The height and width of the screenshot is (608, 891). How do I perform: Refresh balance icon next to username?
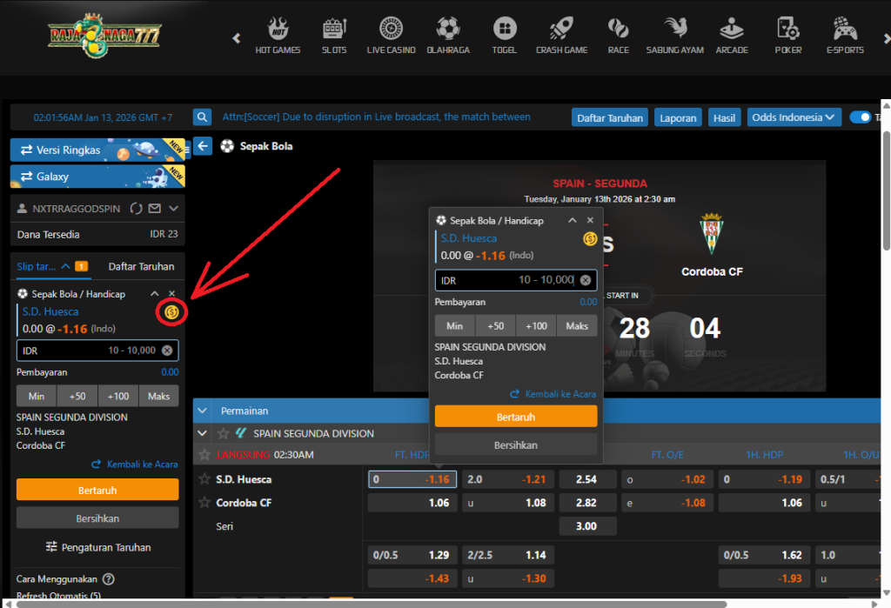coord(136,209)
